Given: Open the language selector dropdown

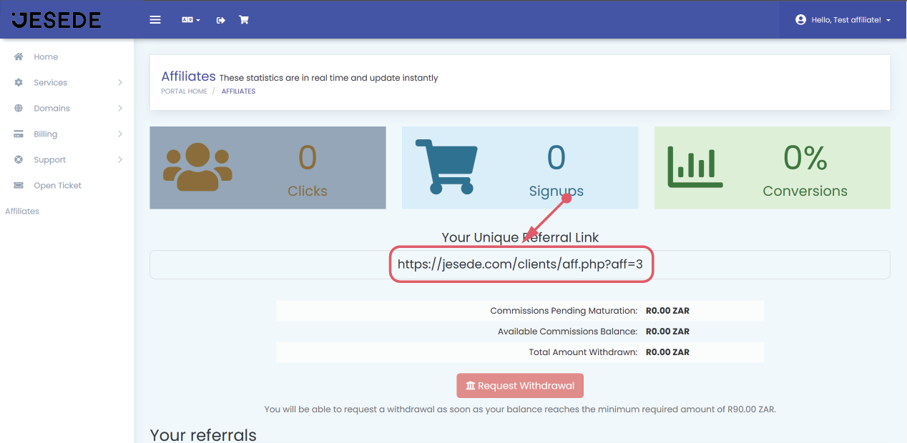Looking at the screenshot, I should pyautogui.click(x=190, y=20).
